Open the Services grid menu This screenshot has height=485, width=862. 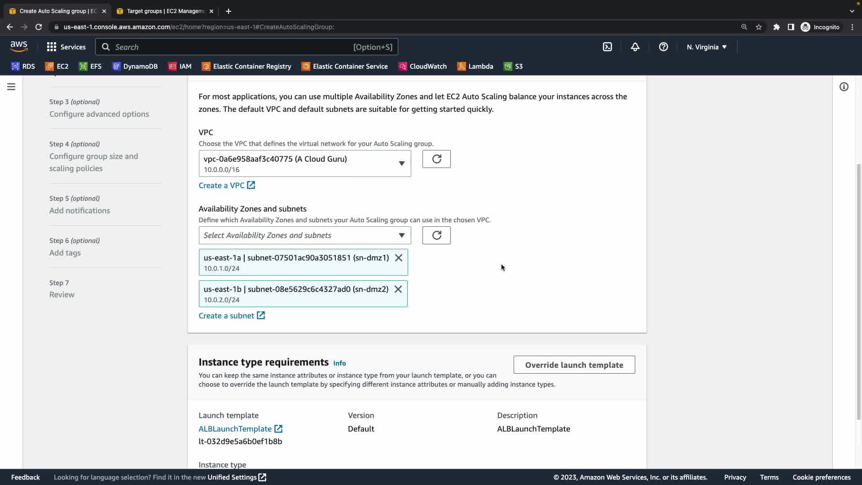(x=66, y=47)
